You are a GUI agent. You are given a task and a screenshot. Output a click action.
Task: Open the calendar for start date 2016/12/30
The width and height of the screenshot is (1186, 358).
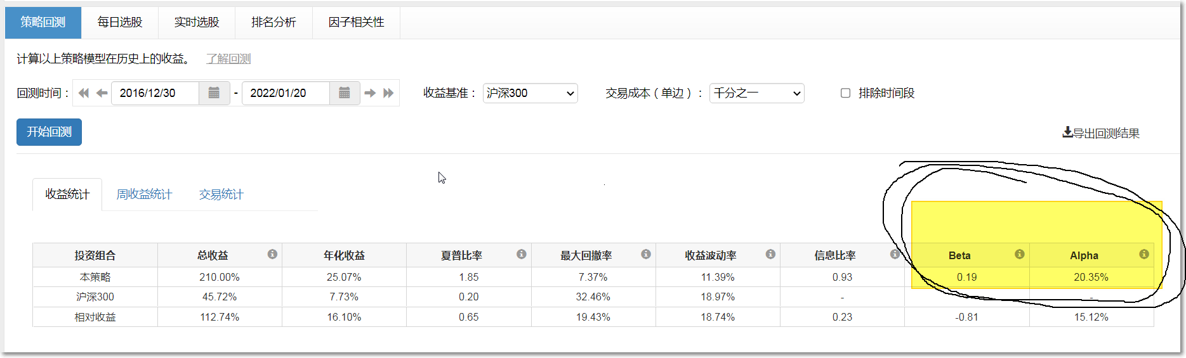coord(214,93)
